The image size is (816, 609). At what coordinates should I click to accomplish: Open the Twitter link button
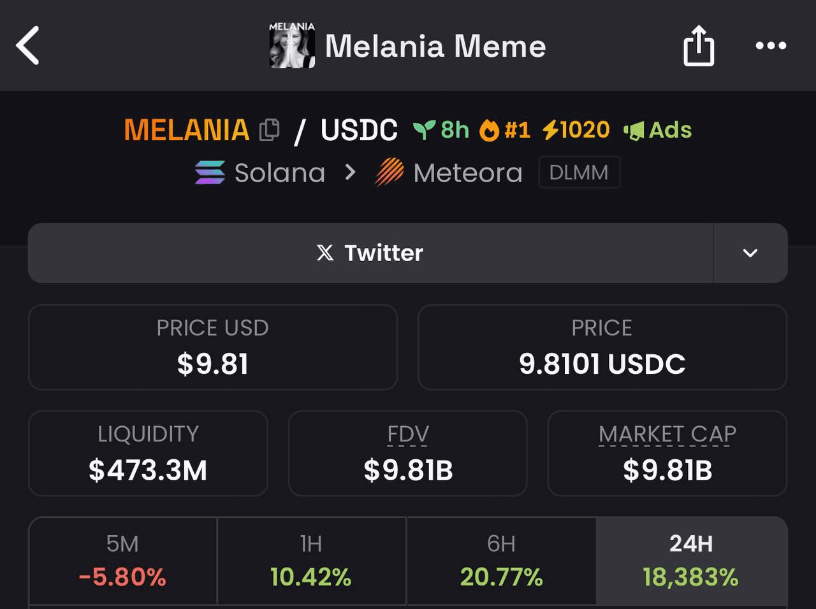click(370, 253)
